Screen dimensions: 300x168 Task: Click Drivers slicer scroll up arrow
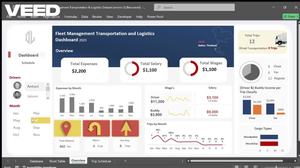[x=48, y=84]
